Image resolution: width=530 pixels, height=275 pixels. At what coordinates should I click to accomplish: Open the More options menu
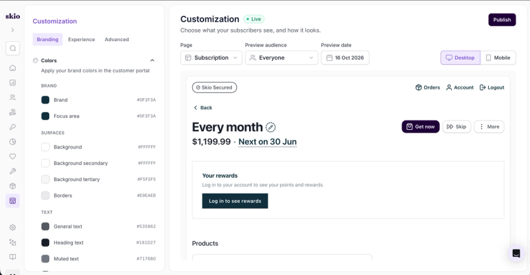click(489, 127)
